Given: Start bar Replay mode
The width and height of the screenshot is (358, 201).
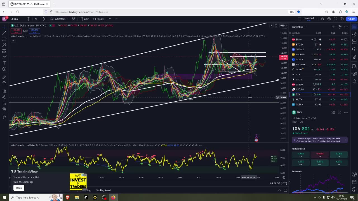Looking at the screenshot, I should 98,19.
